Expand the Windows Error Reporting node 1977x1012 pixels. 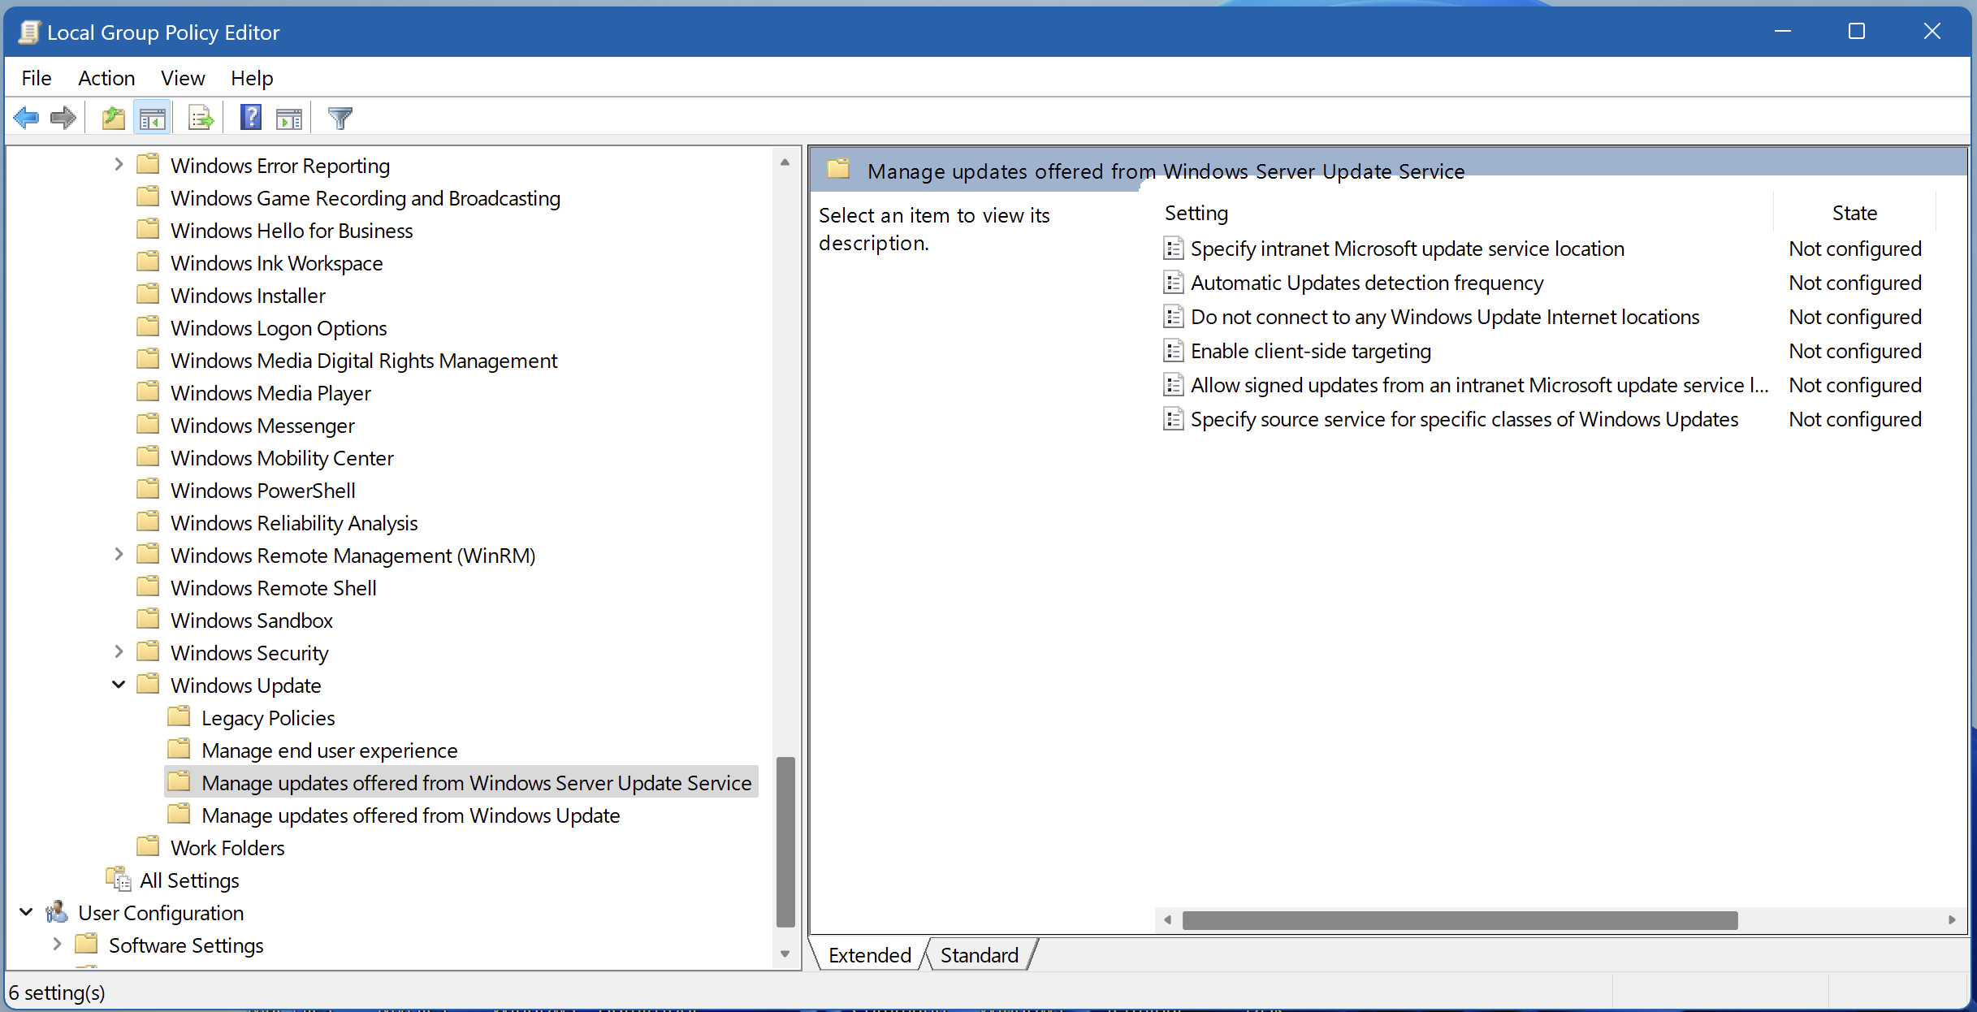tap(119, 165)
